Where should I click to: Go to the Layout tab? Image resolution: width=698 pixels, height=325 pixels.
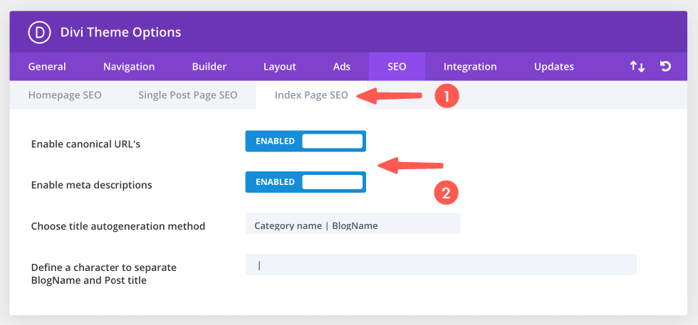click(279, 67)
